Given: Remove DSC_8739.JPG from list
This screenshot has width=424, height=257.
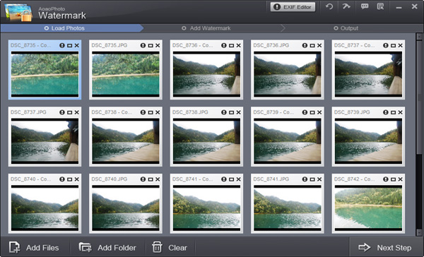Looking at the screenshot, I should [400, 112].
